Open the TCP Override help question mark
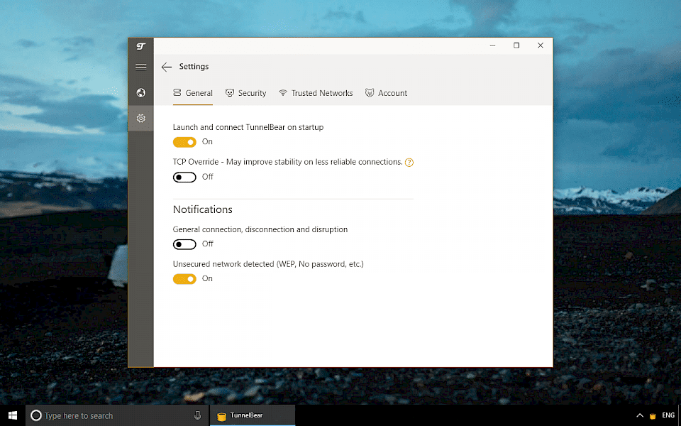 click(x=409, y=163)
